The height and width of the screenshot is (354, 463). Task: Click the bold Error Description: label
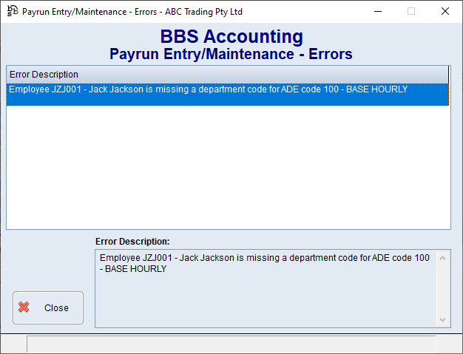132,242
